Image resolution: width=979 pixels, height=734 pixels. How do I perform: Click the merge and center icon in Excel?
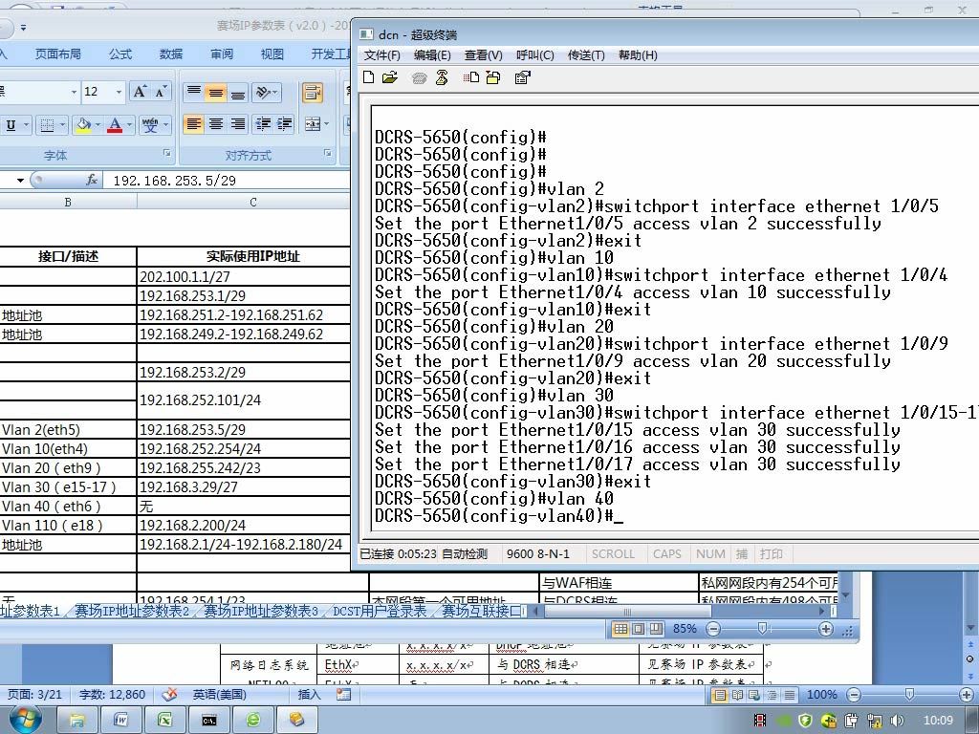(313, 123)
